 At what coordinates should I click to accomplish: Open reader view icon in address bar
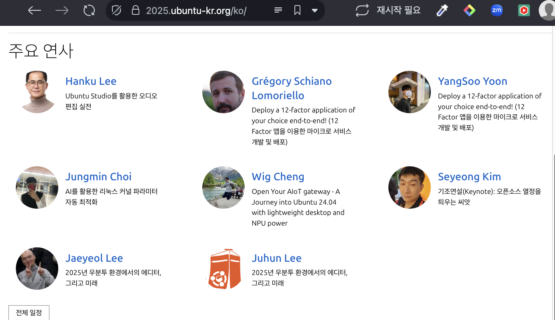tap(278, 10)
